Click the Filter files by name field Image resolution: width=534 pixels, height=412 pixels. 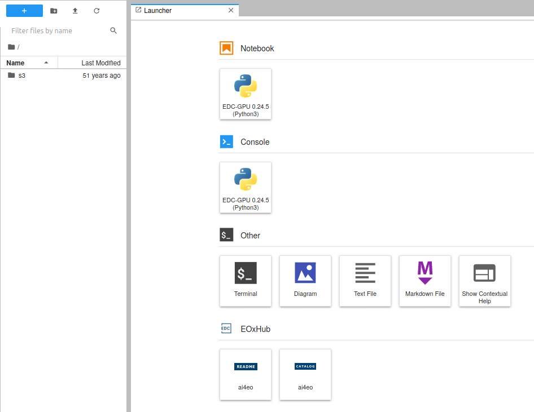59,31
